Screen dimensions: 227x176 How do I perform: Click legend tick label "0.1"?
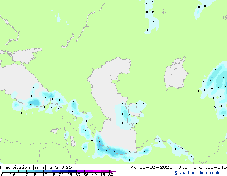click(4, 175)
